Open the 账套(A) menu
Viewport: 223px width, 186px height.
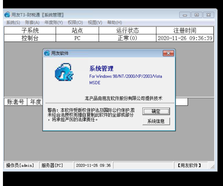pyautogui.click(x=32, y=22)
